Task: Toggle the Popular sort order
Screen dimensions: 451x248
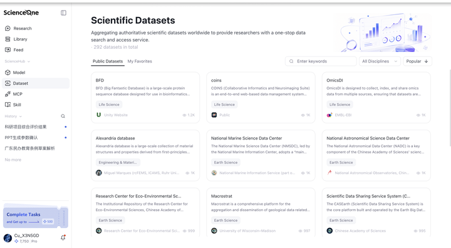Action: click(x=417, y=61)
